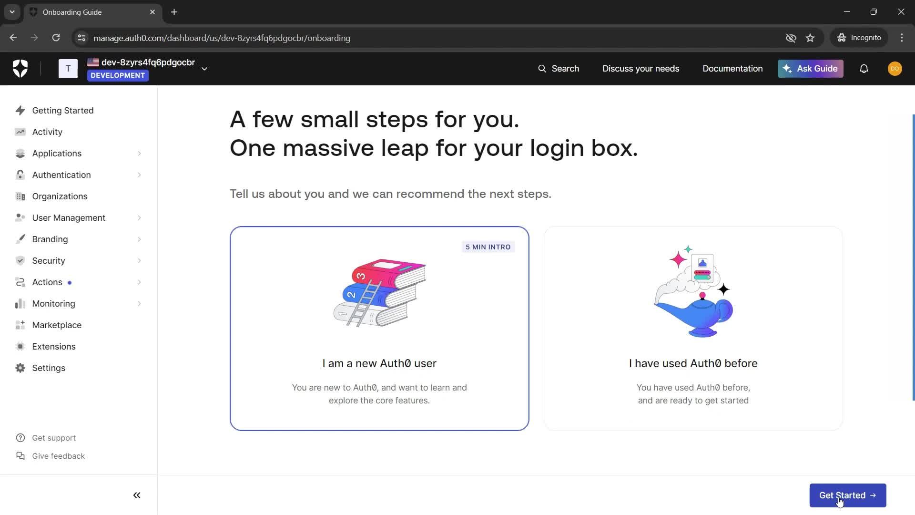Image resolution: width=915 pixels, height=515 pixels.
Task: Click the Get support question icon
Action: pos(20,438)
